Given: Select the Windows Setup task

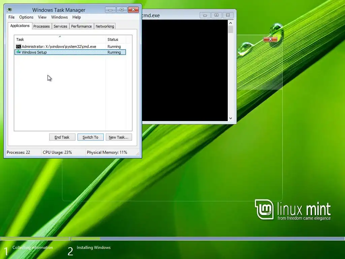Looking at the screenshot, I should (70, 52).
